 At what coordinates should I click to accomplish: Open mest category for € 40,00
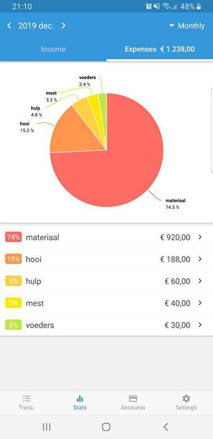[x=106, y=303]
